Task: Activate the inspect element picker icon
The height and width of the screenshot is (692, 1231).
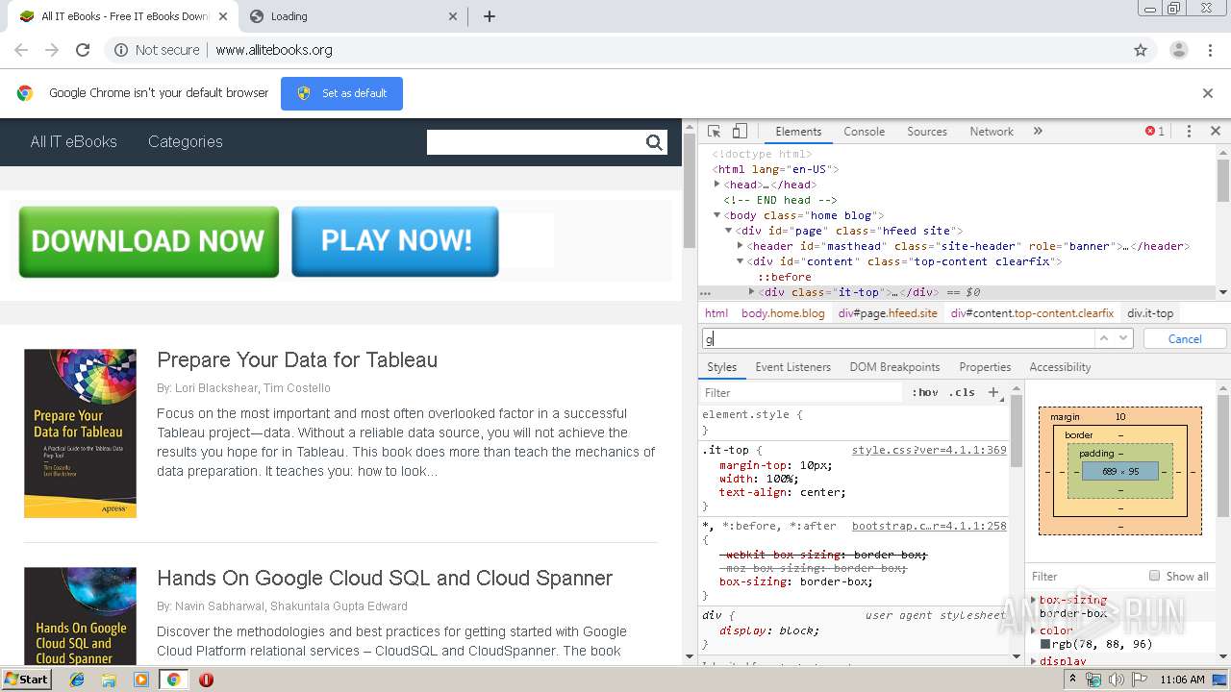Action: point(714,132)
